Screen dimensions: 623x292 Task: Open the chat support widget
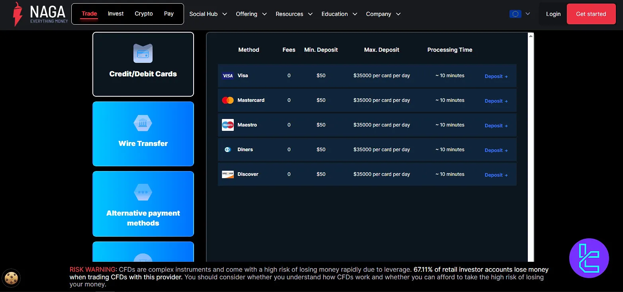[589, 258]
